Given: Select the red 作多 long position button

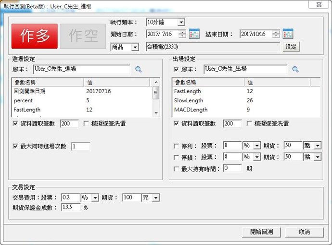Looking at the screenshot, I should 35,36.
